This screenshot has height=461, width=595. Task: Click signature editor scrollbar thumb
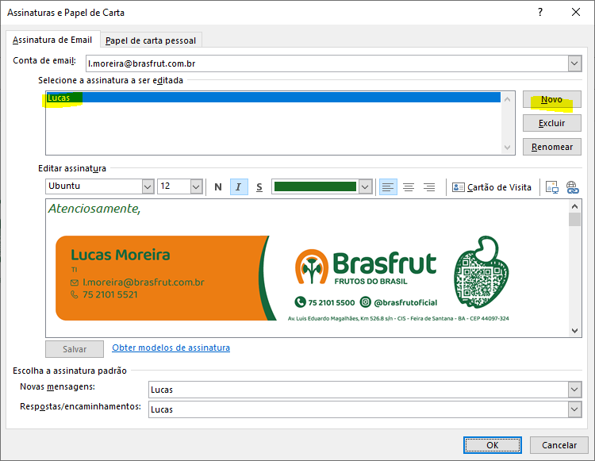[x=574, y=219]
